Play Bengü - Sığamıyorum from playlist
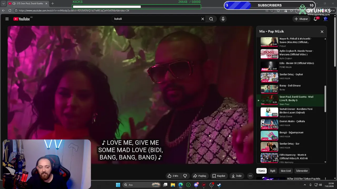The image size is (337, 189). click(290, 135)
